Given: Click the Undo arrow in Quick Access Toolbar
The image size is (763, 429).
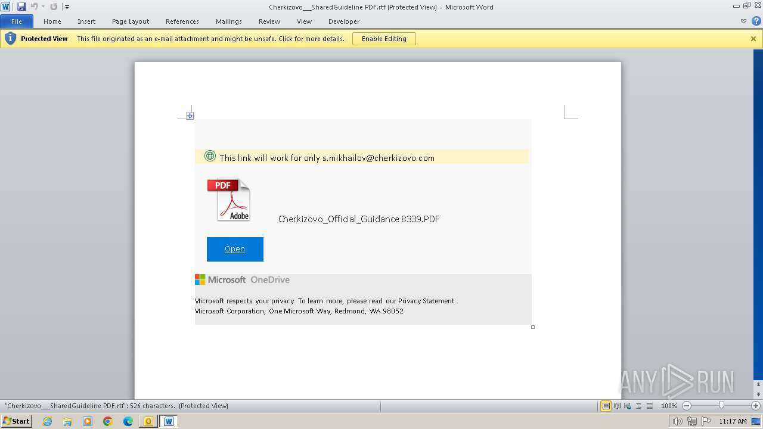Looking at the screenshot, I should click(34, 7).
